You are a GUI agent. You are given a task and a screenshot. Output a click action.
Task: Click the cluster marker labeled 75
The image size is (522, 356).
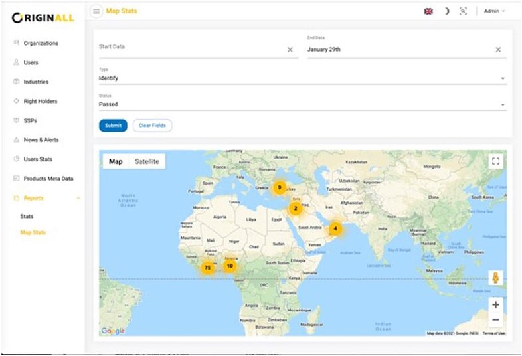(208, 268)
